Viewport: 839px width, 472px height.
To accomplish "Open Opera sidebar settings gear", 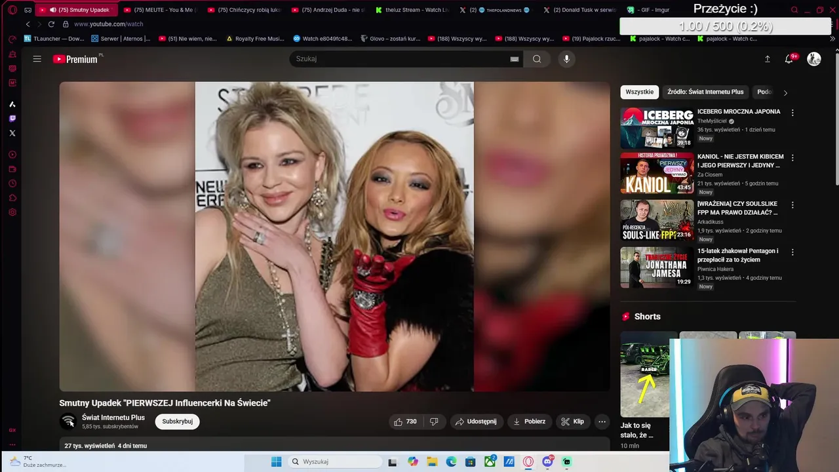I will coord(12,212).
